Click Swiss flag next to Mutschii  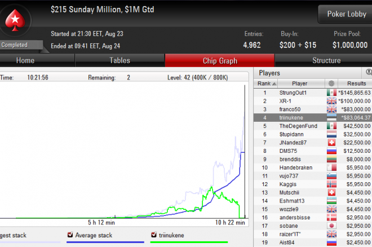tap(331, 192)
